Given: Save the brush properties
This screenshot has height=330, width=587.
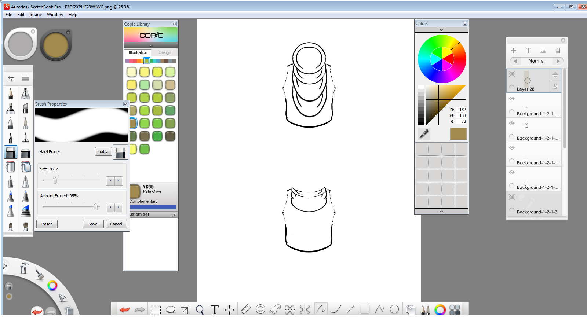Looking at the screenshot, I should [93, 224].
